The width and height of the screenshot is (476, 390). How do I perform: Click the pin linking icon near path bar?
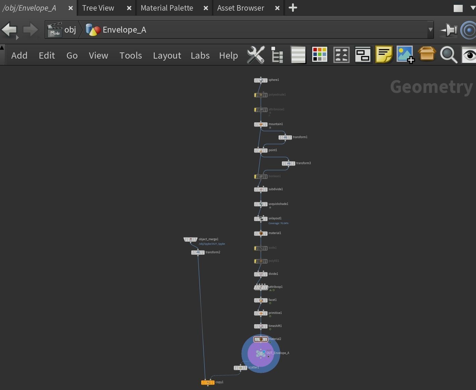point(448,30)
